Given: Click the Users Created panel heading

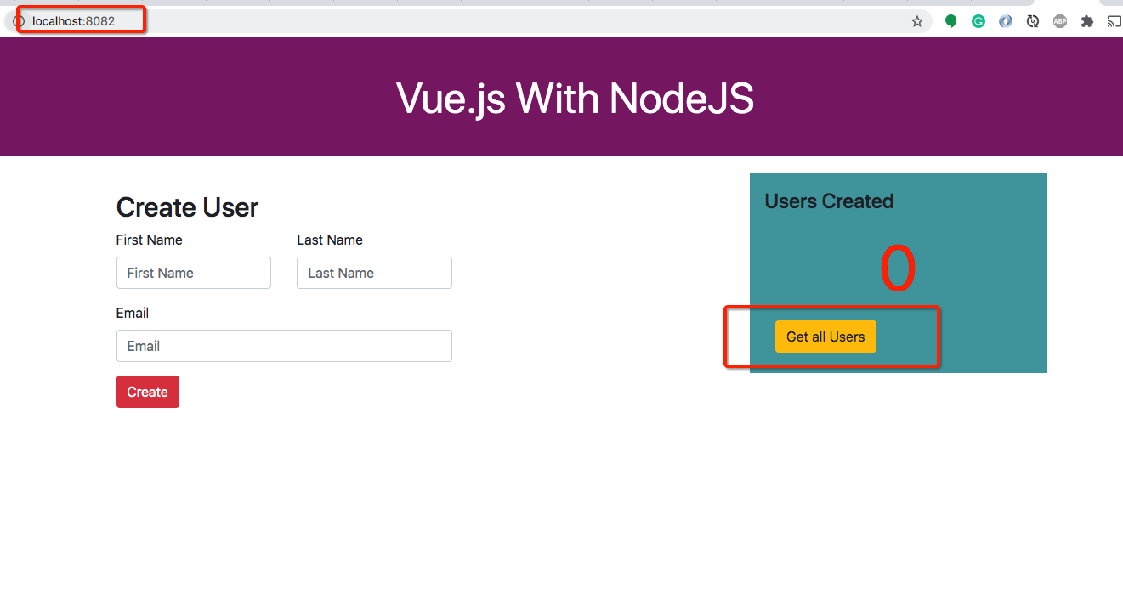Looking at the screenshot, I should [829, 201].
